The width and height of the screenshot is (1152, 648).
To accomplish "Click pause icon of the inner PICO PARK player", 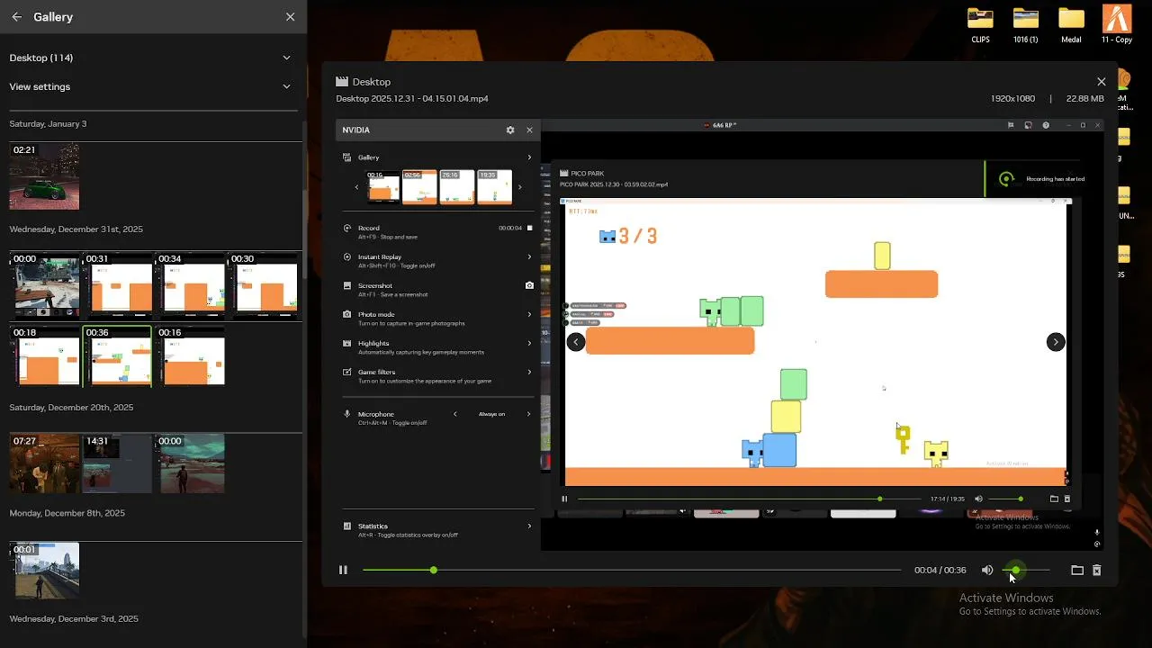I will tap(564, 499).
